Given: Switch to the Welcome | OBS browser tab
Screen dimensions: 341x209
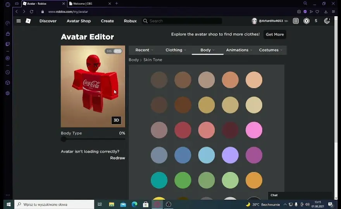Looking at the screenshot, I should [90, 3].
